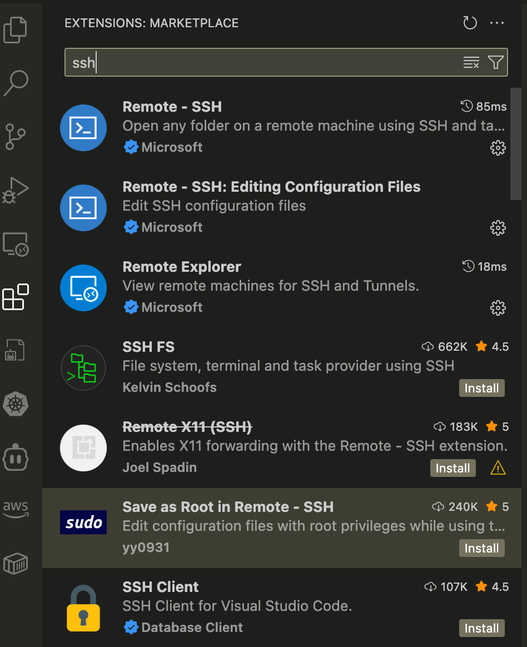The height and width of the screenshot is (647, 527).
Task: Select the Extensions icon in activity bar
Action: [16, 297]
